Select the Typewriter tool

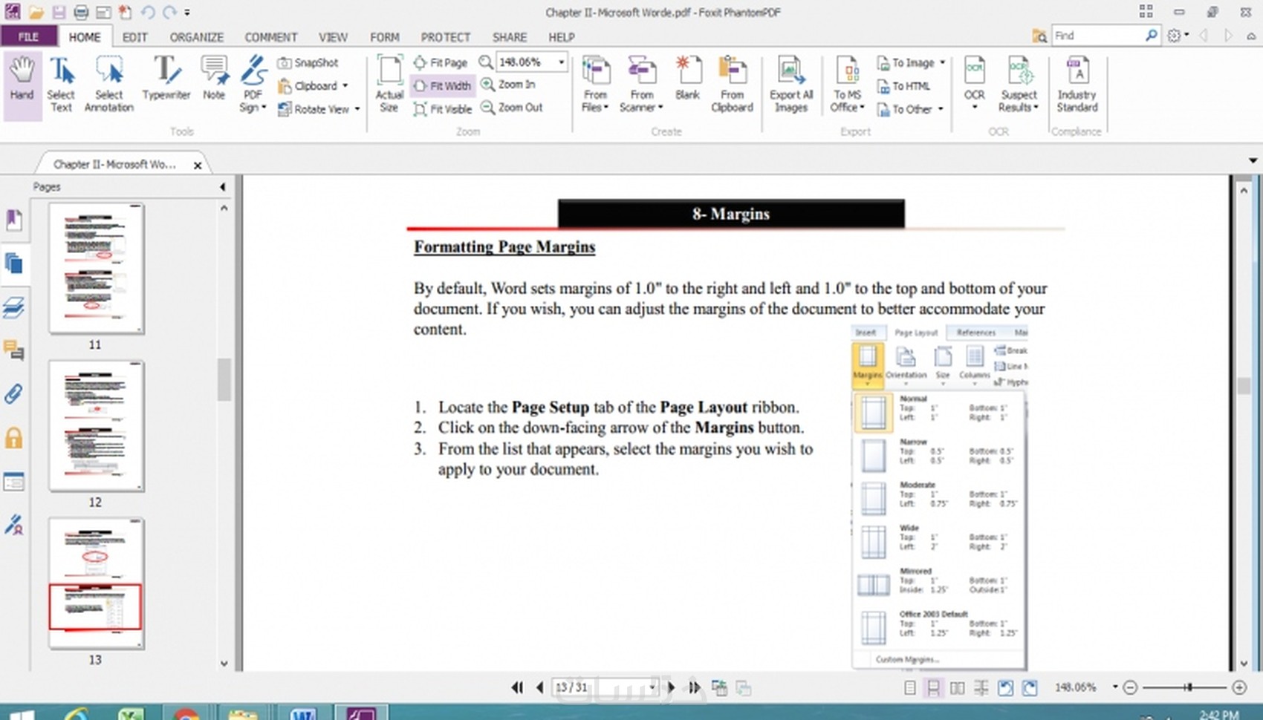[166, 78]
